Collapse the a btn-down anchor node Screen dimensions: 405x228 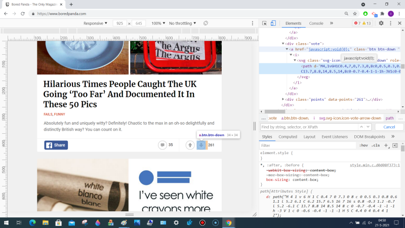(287, 49)
